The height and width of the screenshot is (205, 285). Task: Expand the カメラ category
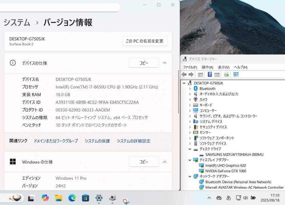pos(190,99)
